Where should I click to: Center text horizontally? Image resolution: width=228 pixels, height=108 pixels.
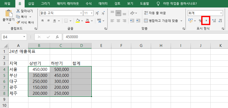point(118,21)
